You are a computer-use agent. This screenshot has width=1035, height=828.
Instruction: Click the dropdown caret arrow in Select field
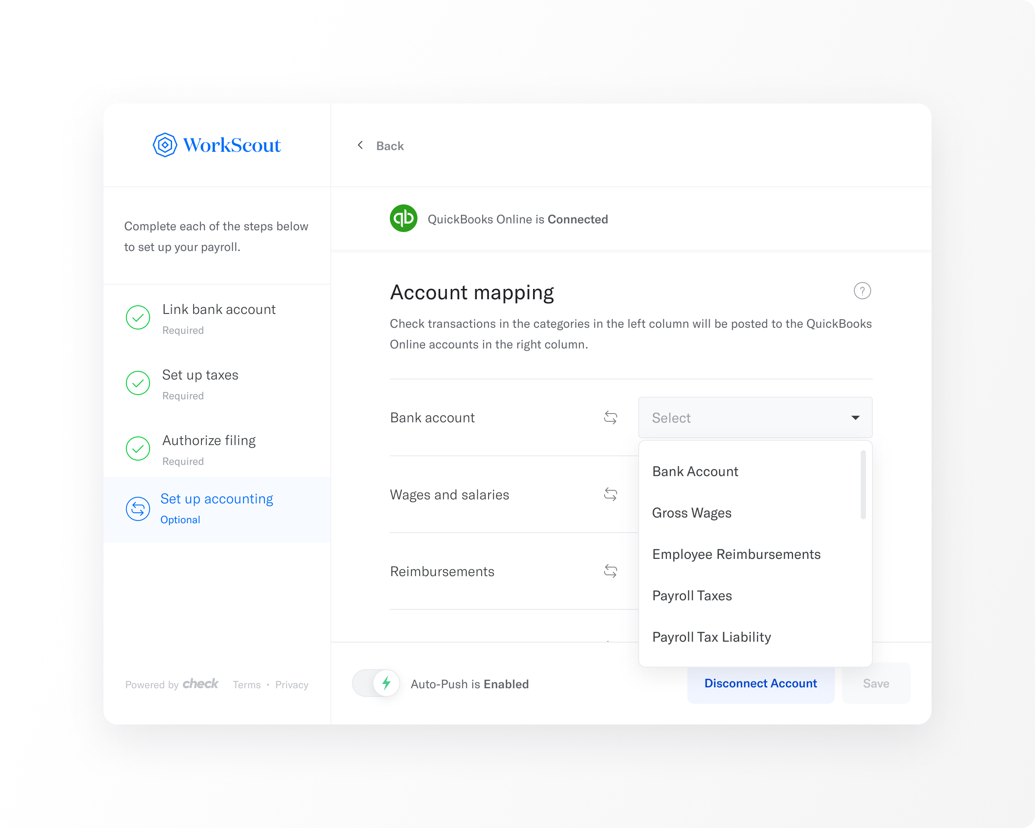tap(855, 417)
